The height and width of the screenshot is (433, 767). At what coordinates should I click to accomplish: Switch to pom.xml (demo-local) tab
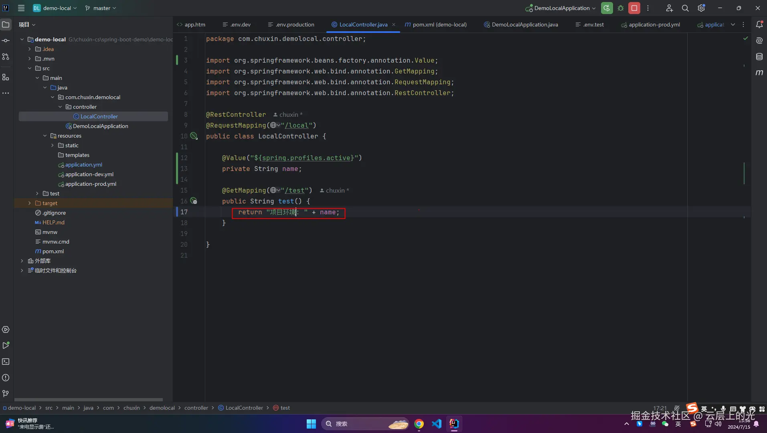point(435,24)
